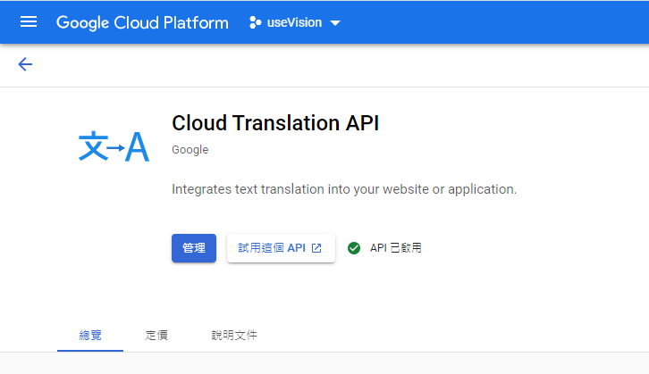The height and width of the screenshot is (374, 649).
Task: Click the blue 管理 manage button
Action: click(194, 248)
